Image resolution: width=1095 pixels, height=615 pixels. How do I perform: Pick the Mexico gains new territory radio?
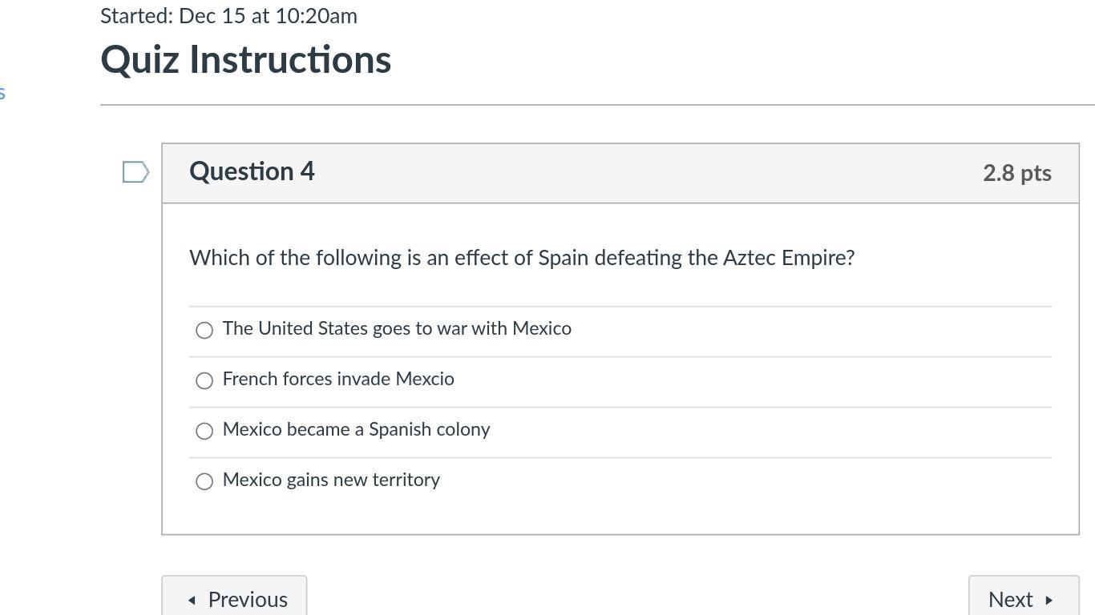(x=204, y=481)
